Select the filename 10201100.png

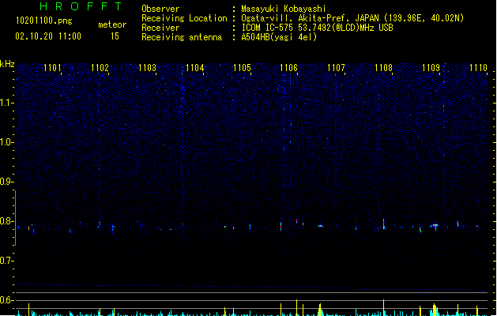pyautogui.click(x=44, y=21)
